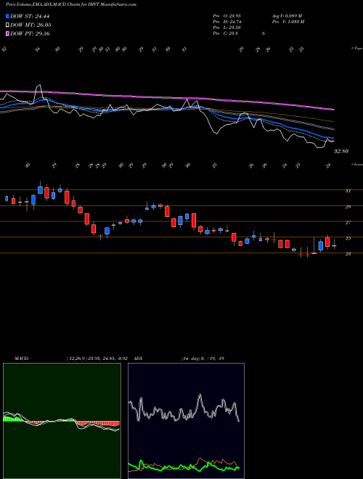Click the 'ADX' panel heading
This screenshot has width=363, height=479.
[x=138, y=359]
